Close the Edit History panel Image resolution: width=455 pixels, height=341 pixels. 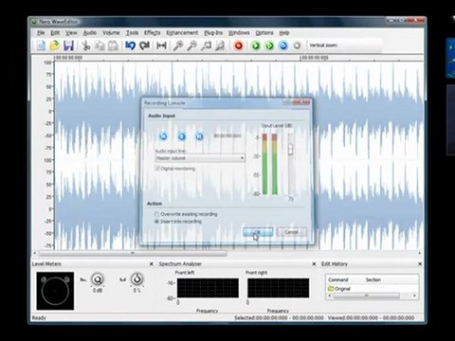click(x=420, y=263)
